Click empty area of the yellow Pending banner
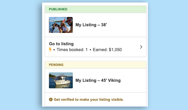The image size is (188, 110). point(105,65)
